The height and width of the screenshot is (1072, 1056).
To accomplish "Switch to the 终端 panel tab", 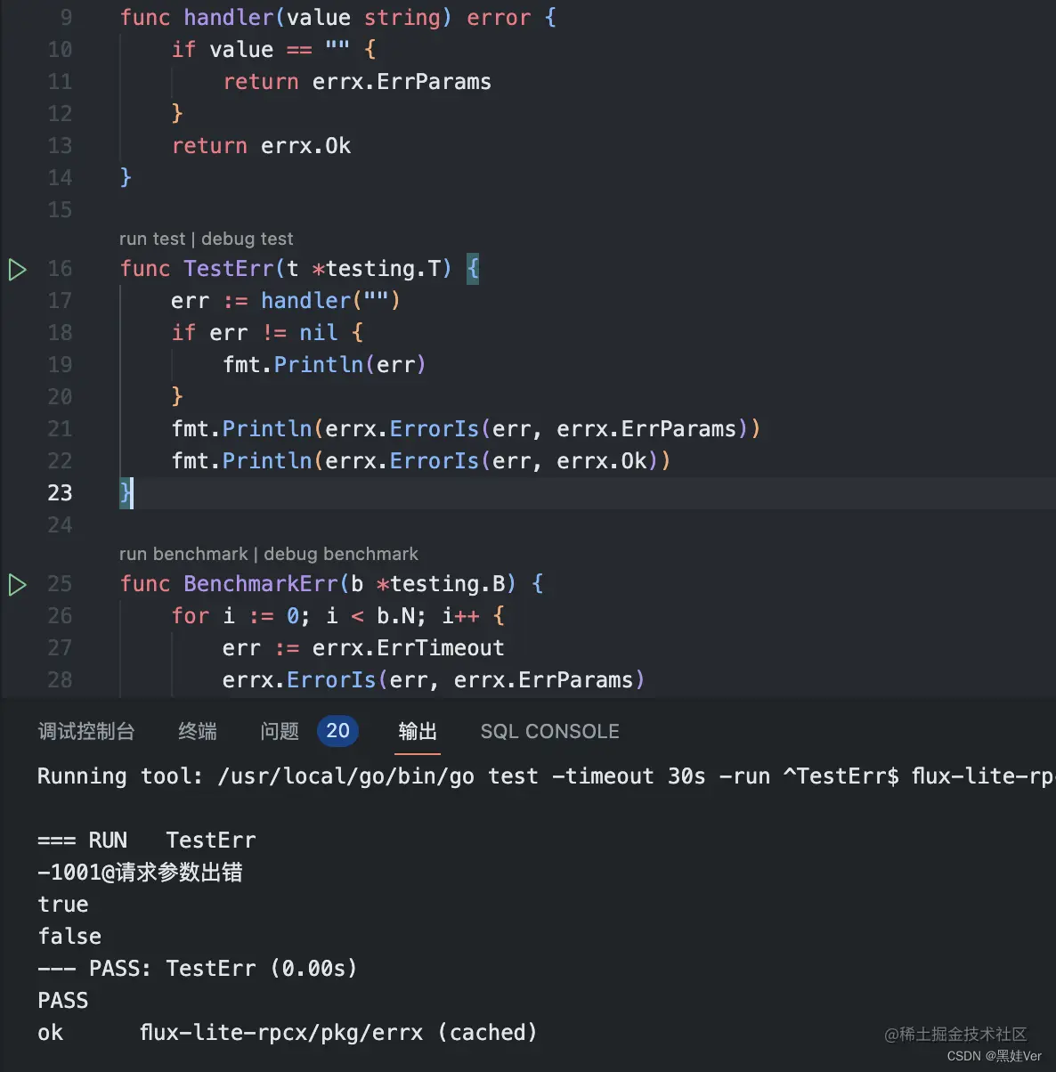I will pos(198,731).
